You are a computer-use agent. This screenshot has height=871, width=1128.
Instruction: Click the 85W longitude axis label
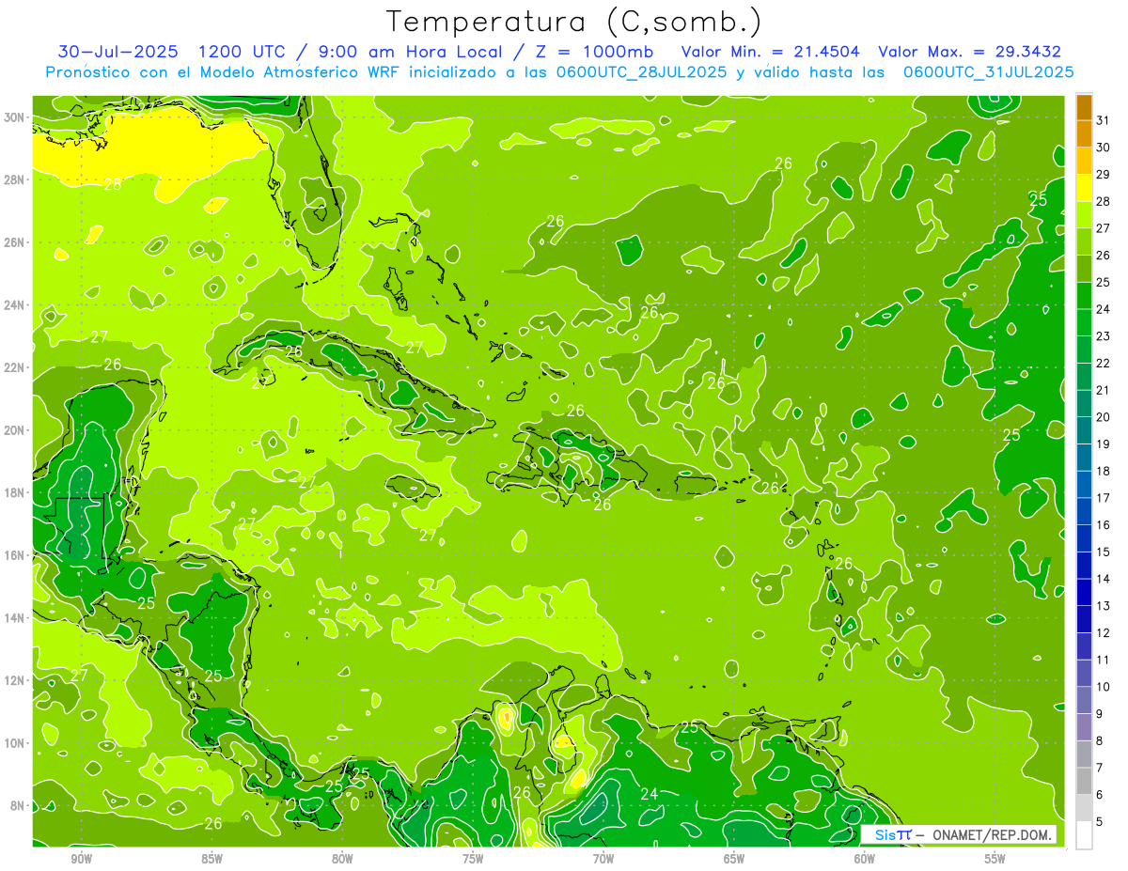211,859
